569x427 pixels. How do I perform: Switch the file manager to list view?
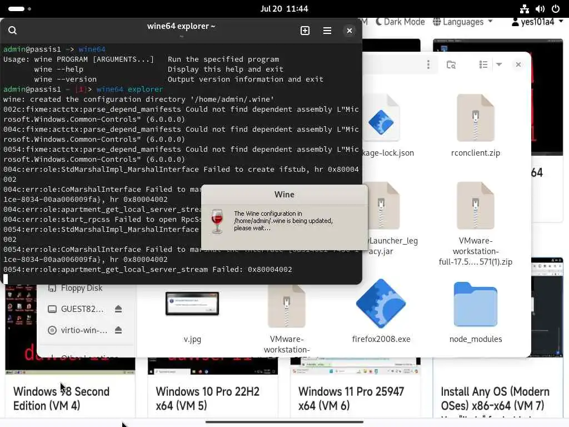(x=483, y=64)
